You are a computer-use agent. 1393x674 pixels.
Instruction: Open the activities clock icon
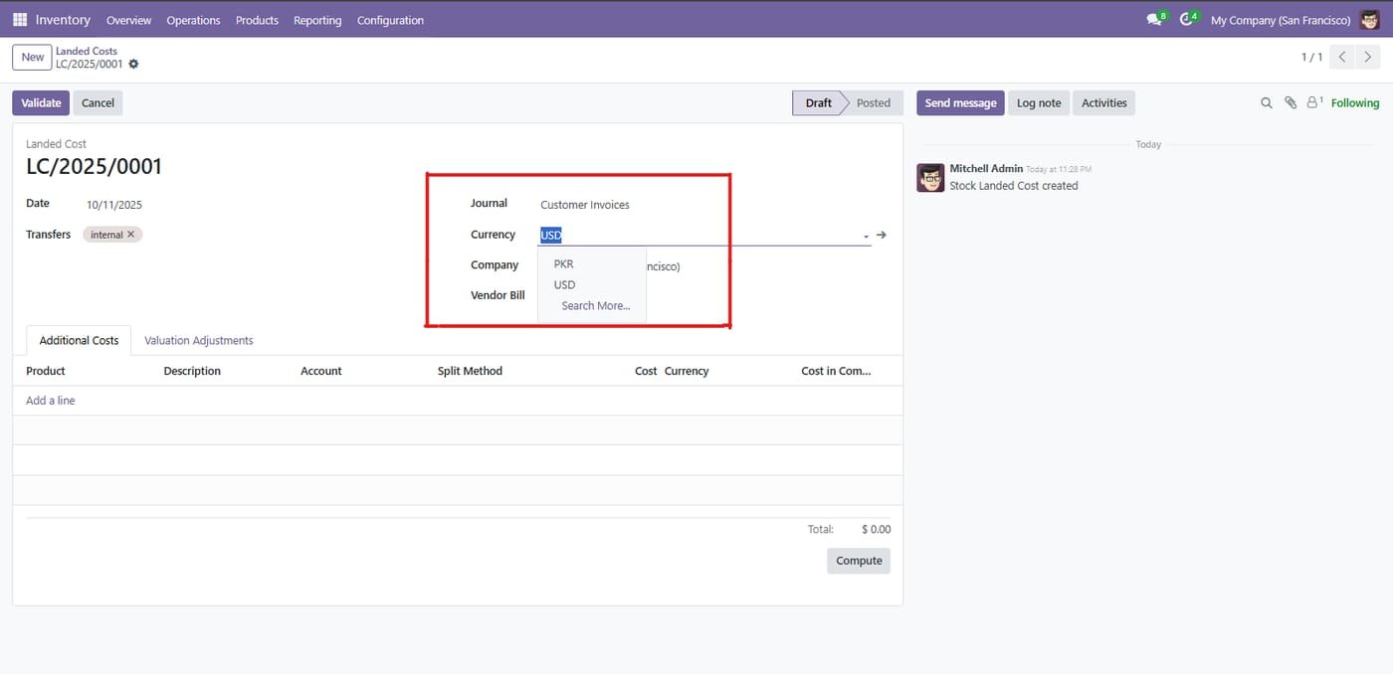(x=1188, y=20)
